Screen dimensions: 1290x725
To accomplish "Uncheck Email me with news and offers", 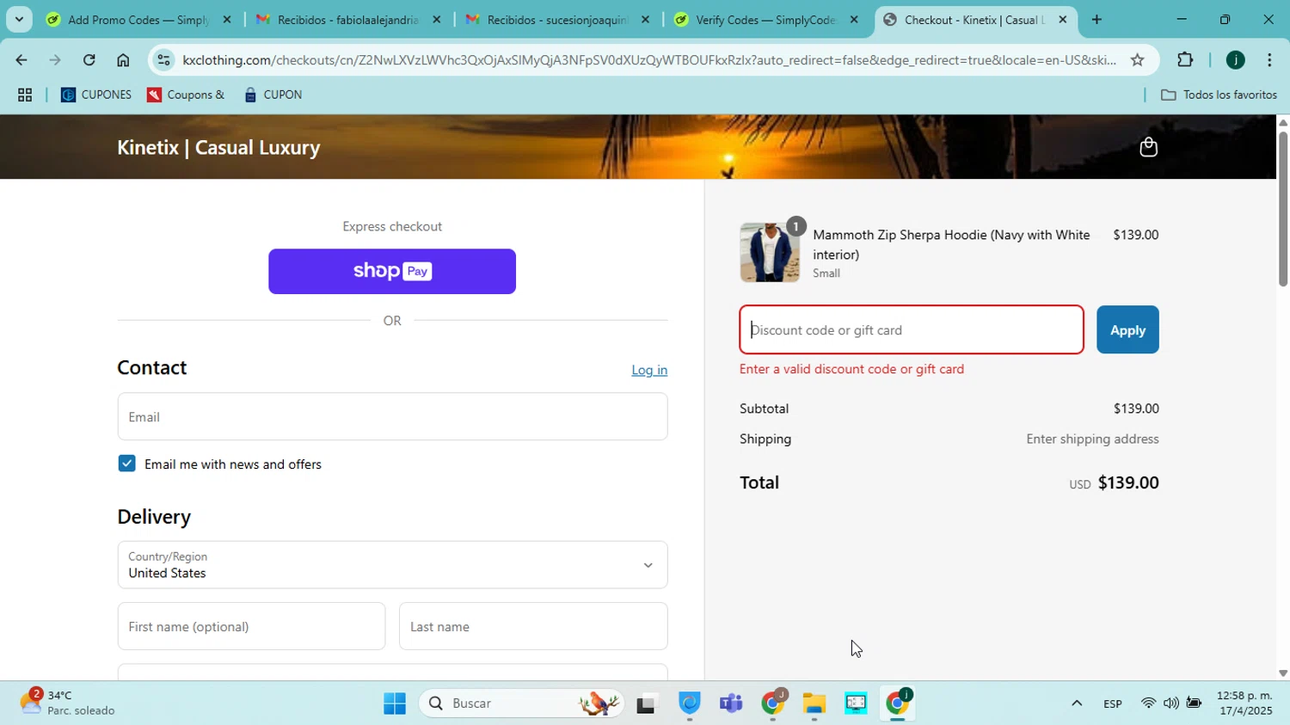I will (127, 464).
